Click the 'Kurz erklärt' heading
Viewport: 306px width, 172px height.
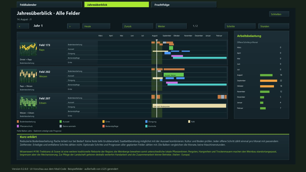pyautogui.click(x=28, y=137)
